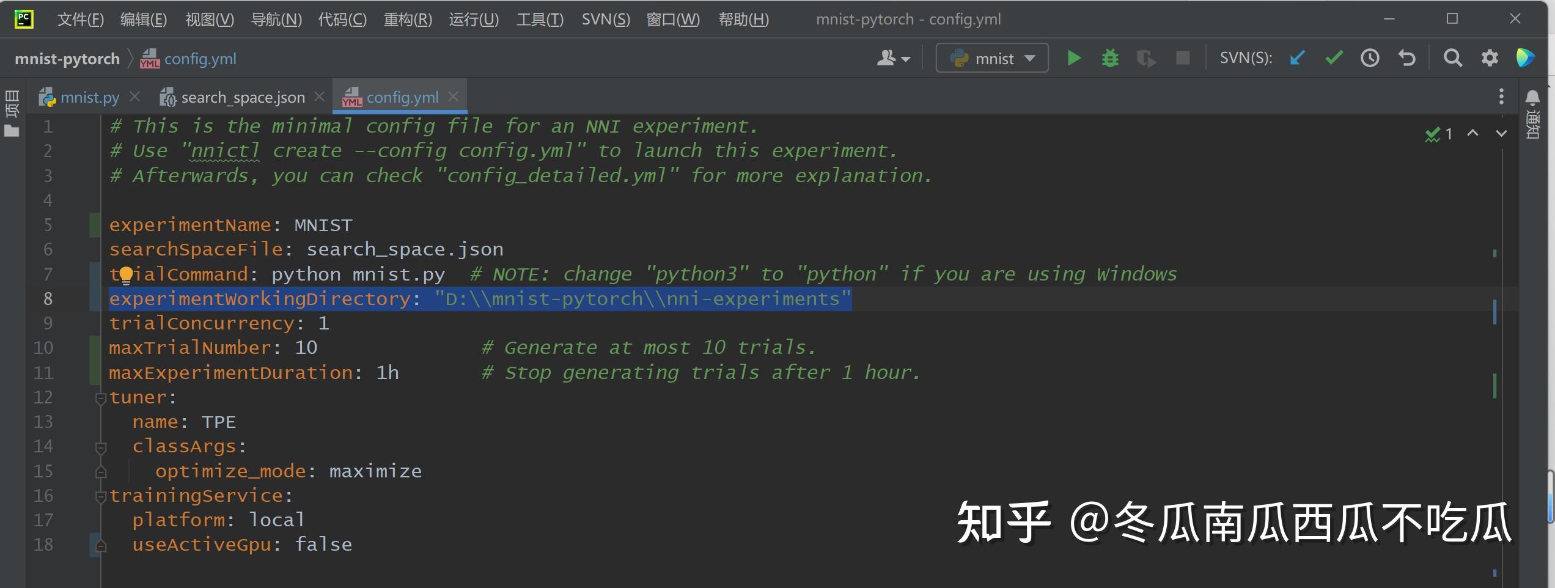
Task: Commit changes via the green SVN checkmark icon
Action: (x=1334, y=58)
